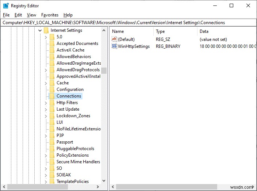The height and width of the screenshot is (191, 257).
Task: Open the Edit menu
Action: (18, 15)
